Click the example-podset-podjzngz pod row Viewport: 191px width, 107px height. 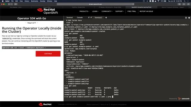(91, 90)
